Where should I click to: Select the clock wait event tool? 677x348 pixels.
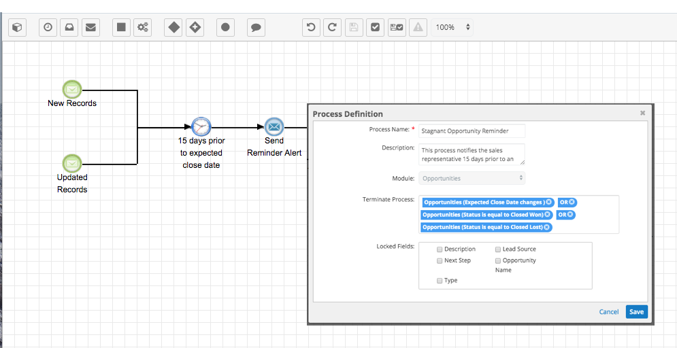[48, 27]
